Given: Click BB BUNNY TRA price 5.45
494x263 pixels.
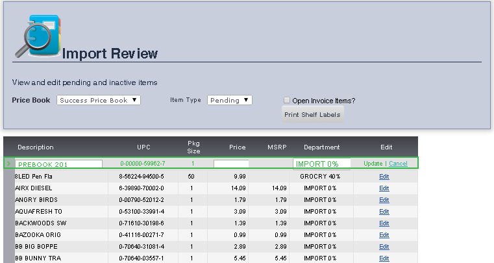Looking at the screenshot, I should [x=240, y=258].
